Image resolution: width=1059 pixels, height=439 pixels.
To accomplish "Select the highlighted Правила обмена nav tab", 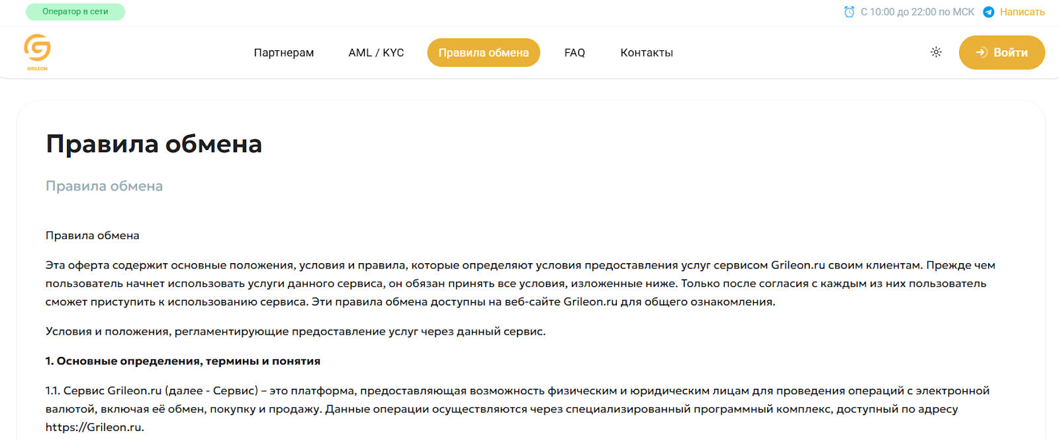I will tap(483, 53).
